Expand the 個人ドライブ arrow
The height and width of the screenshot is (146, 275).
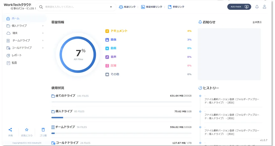(x=43, y=26)
